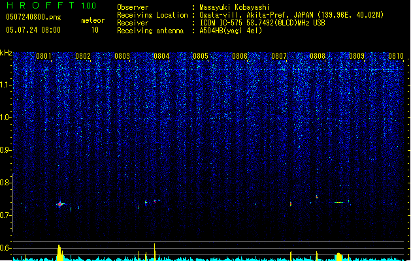Click the horizontal yellow-green echo streak near 0809
411x261 pixels.
(339, 202)
